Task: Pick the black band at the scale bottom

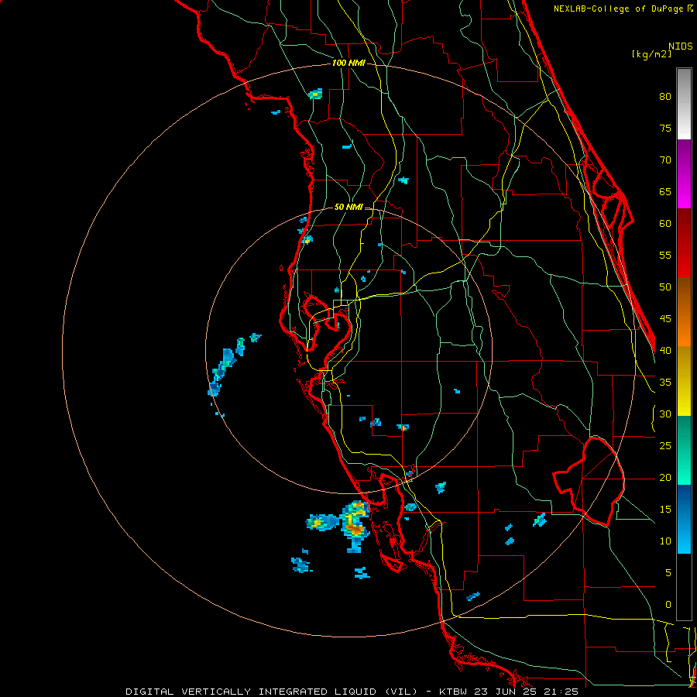Action: [x=684, y=587]
